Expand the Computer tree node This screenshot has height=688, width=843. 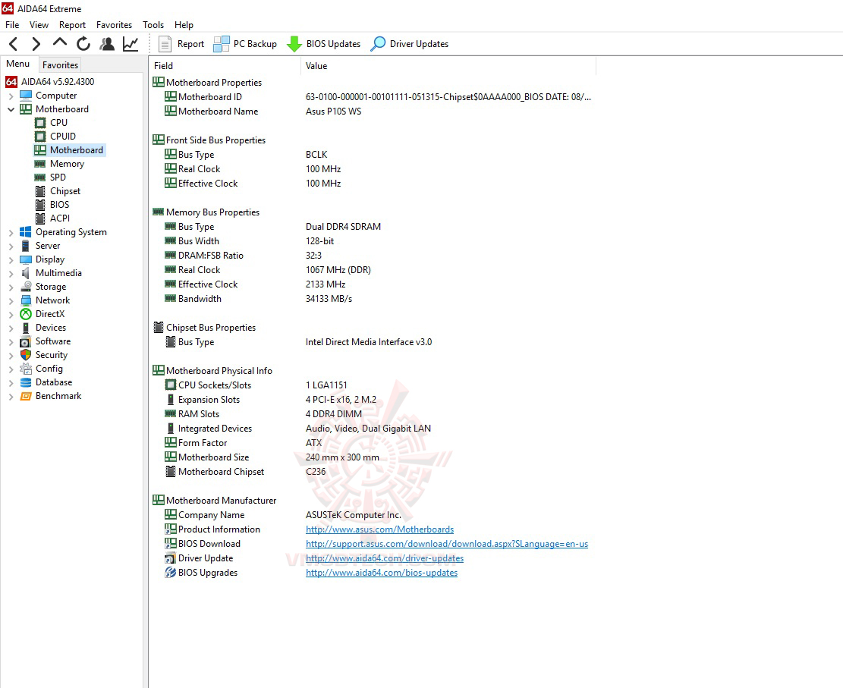pos(11,96)
